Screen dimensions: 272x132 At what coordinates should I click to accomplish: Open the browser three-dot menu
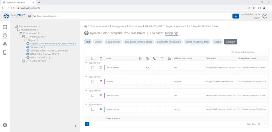[269, 8]
